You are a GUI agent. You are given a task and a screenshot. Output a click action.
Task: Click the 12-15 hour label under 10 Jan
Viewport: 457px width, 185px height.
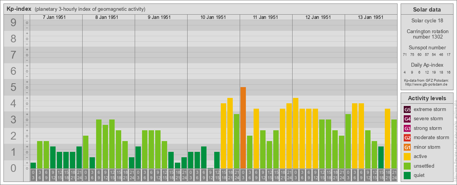click(x=217, y=175)
